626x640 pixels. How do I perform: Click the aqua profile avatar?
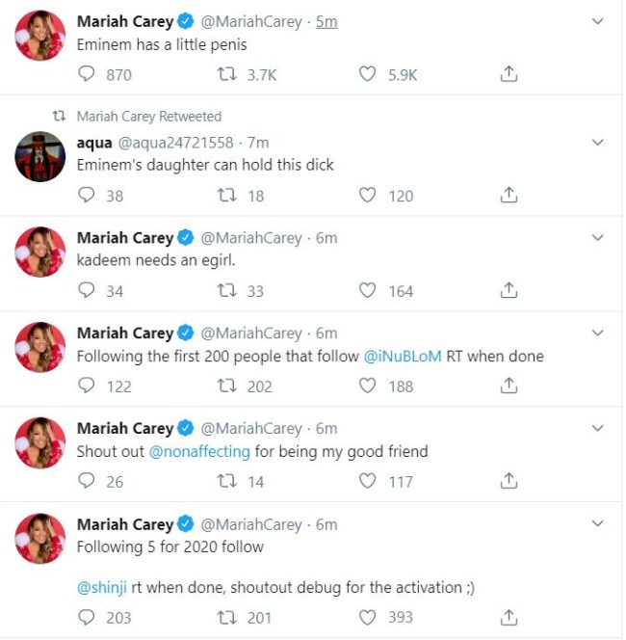pos(39,156)
